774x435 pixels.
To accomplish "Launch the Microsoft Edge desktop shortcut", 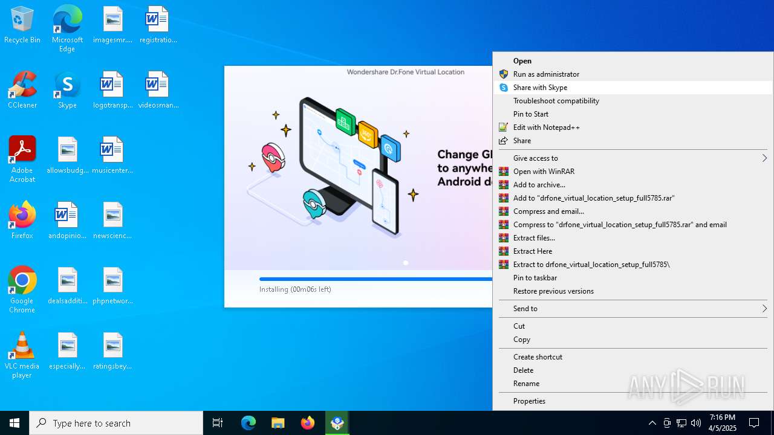I will [x=67, y=29].
